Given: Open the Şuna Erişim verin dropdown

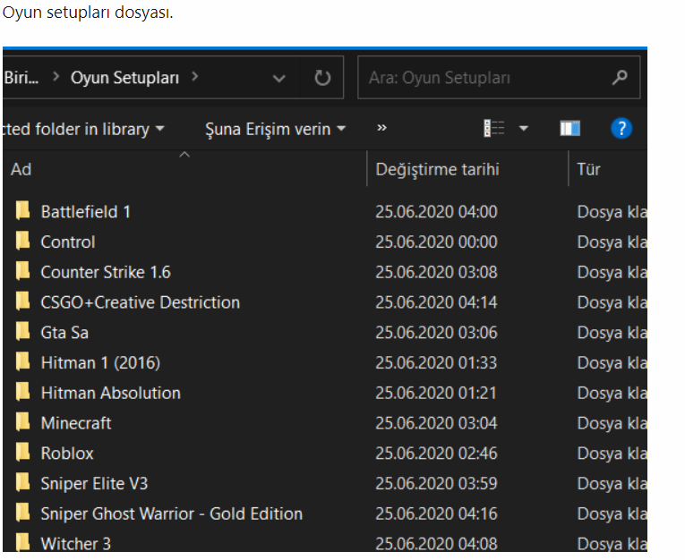Looking at the screenshot, I should tap(275, 129).
